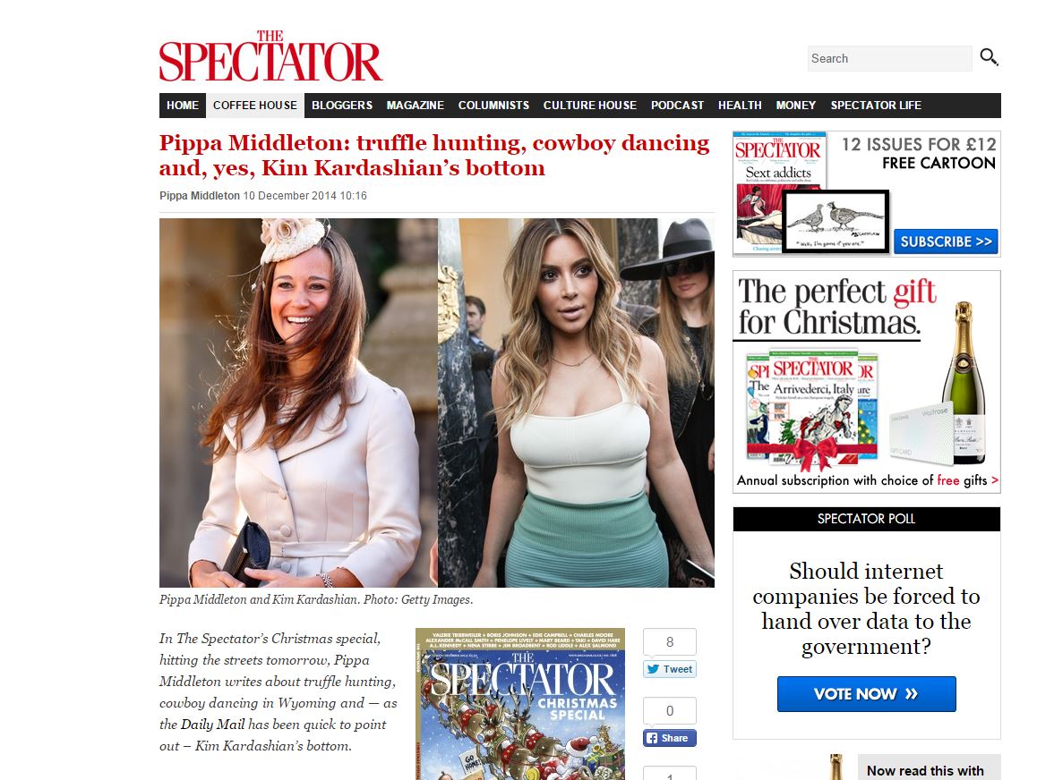Open the Spectator Life menu item
Image resolution: width=1037 pixels, height=780 pixels.
click(876, 105)
